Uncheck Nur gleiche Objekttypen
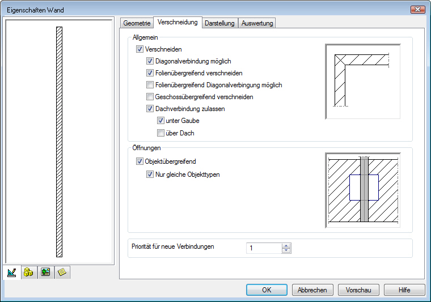The width and height of the screenshot is (431, 302). [x=150, y=175]
